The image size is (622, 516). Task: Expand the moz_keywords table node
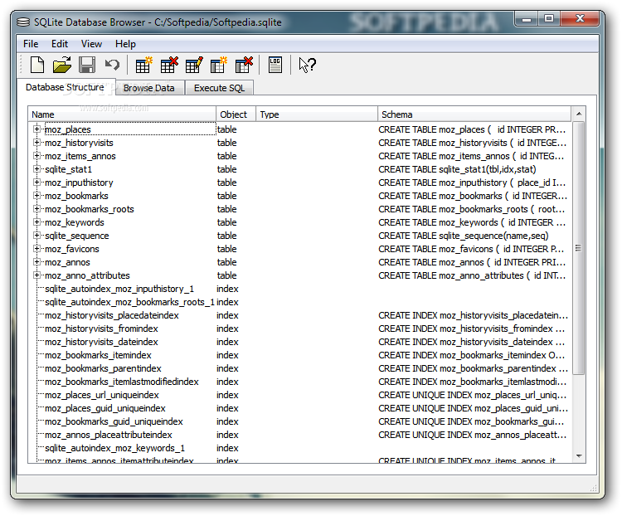(36, 222)
